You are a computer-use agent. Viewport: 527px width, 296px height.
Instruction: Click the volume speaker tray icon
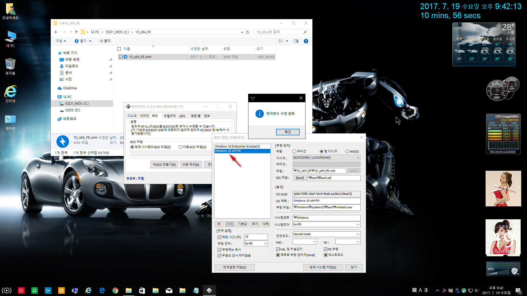point(476,291)
